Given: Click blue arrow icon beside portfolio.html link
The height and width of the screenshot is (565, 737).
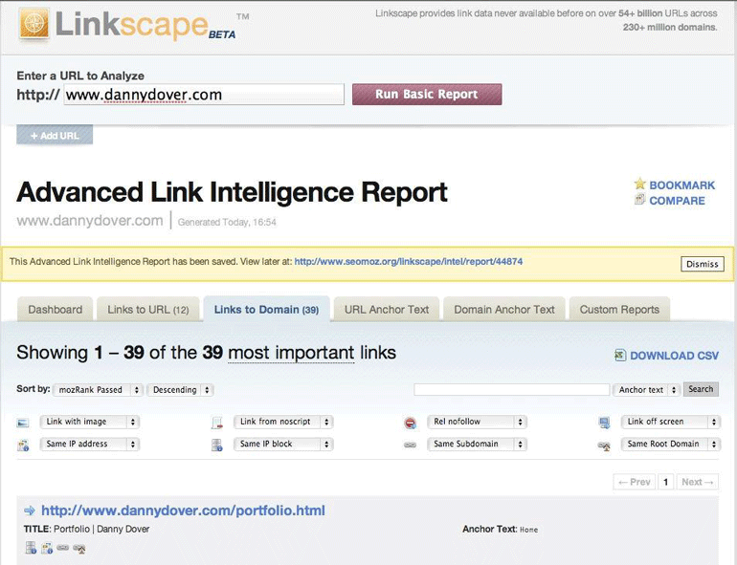Looking at the screenshot, I should [30, 511].
